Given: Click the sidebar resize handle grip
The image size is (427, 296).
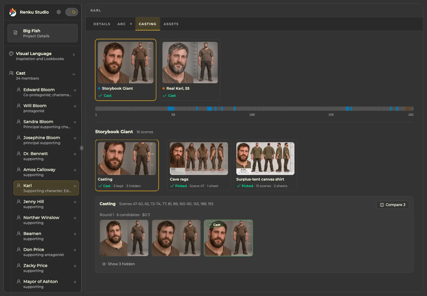Looking at the screenshot, I should (82, 148).
